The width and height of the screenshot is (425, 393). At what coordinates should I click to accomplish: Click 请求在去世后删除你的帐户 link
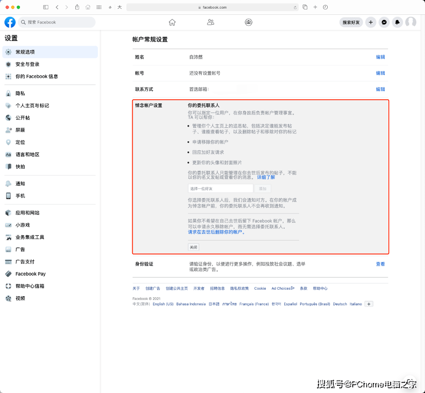pos(216,232)
